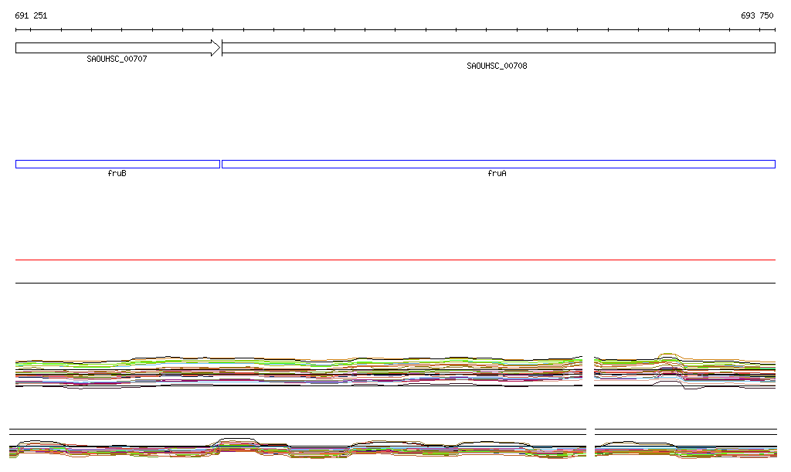Viewport: 791px width, 472px height.
Task: Click the coordinate ruler with tick marks
Action: tap(395, 30)
